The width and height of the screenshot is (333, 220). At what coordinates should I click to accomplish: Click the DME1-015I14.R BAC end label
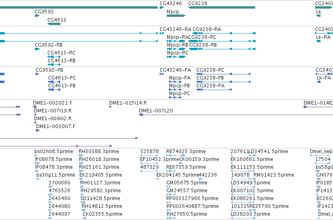tap(128, 103)
